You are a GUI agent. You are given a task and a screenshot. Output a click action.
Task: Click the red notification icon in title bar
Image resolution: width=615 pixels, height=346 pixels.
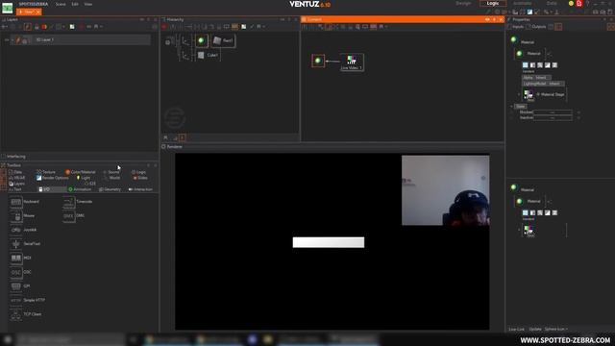pos(578,4)
